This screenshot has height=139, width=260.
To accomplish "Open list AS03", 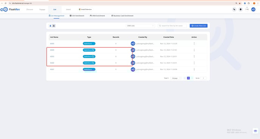I will pyautogui.click(x=52, y=56).
